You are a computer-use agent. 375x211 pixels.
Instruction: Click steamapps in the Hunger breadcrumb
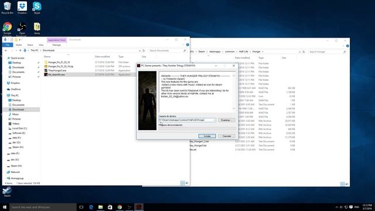[215, 52]
